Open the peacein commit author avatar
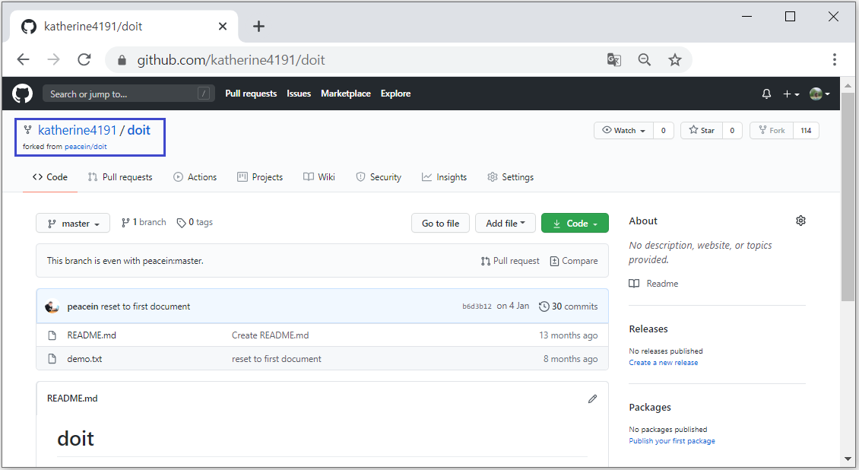Screen dimensions: 859x470 point(52,306)
